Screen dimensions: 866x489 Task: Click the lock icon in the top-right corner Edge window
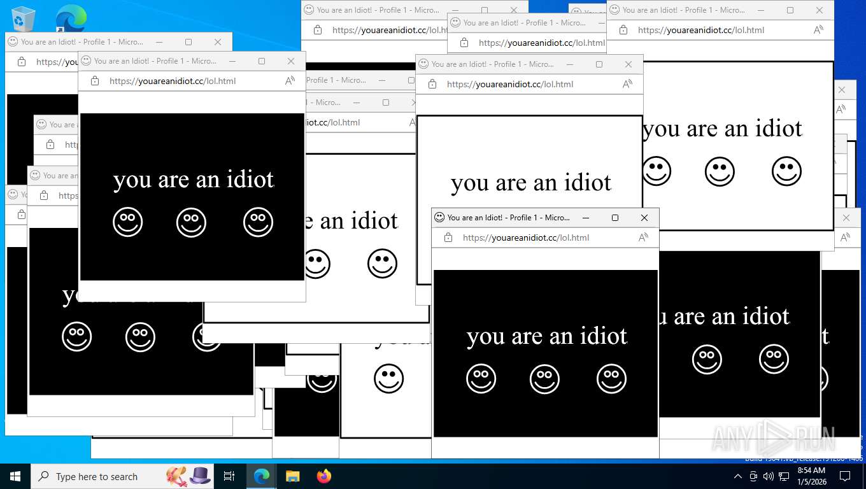pos(623,30)
